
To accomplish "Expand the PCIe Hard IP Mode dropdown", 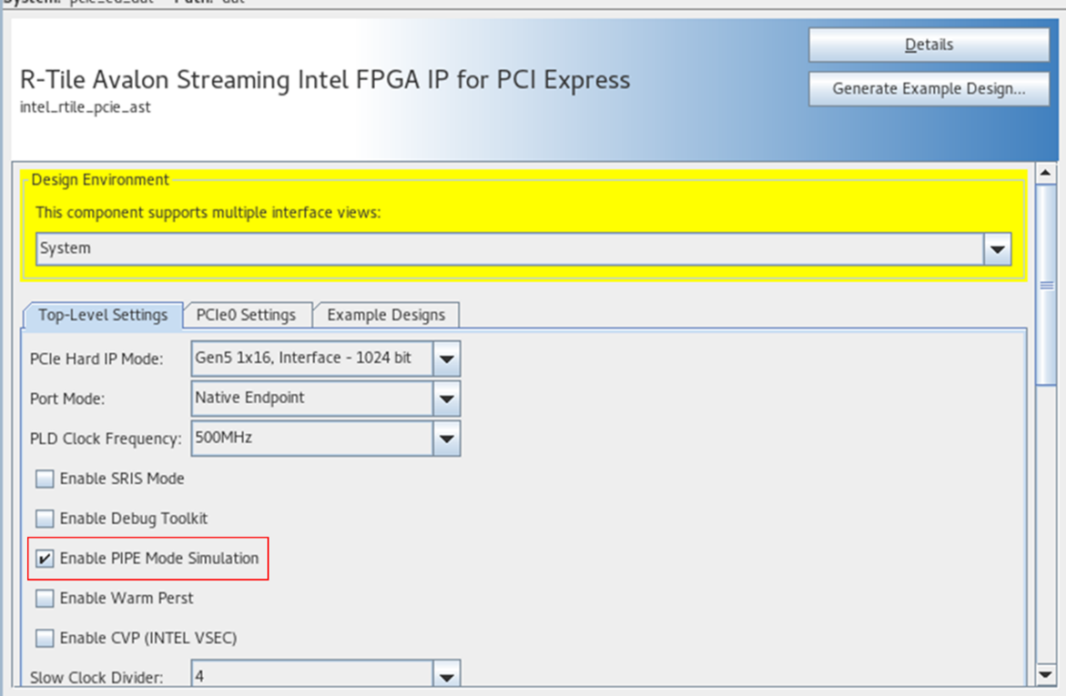I will (x=446, y=358).
